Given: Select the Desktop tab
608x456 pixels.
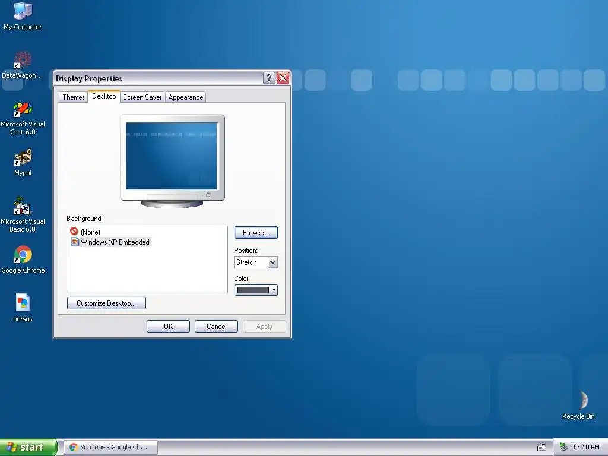Looking at the screenshot, I should coord(104,96).
